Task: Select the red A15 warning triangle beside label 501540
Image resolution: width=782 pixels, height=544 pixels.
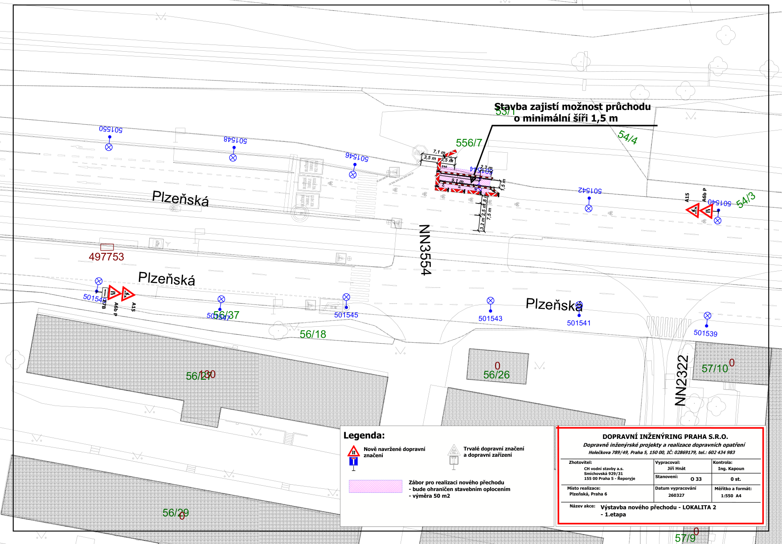Action: coord(692,211)
